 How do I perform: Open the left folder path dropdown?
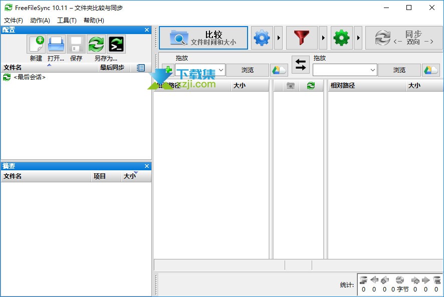[221, 70]
